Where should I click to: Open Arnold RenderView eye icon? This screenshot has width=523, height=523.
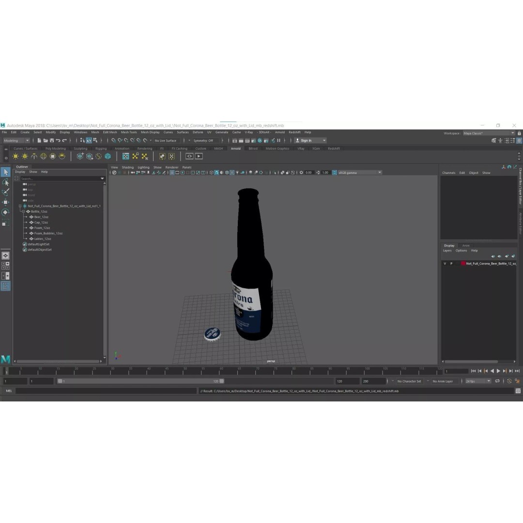(189, 156)
